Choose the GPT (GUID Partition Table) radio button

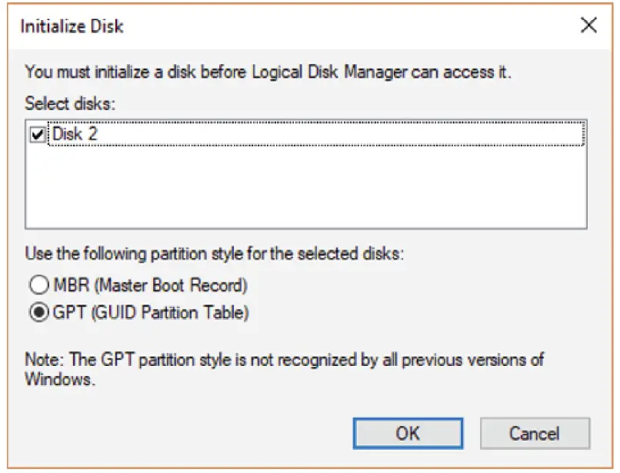[37, 313]
